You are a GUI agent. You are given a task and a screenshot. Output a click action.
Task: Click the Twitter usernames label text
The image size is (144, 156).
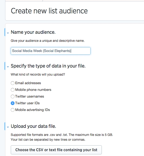pos(30,96)
